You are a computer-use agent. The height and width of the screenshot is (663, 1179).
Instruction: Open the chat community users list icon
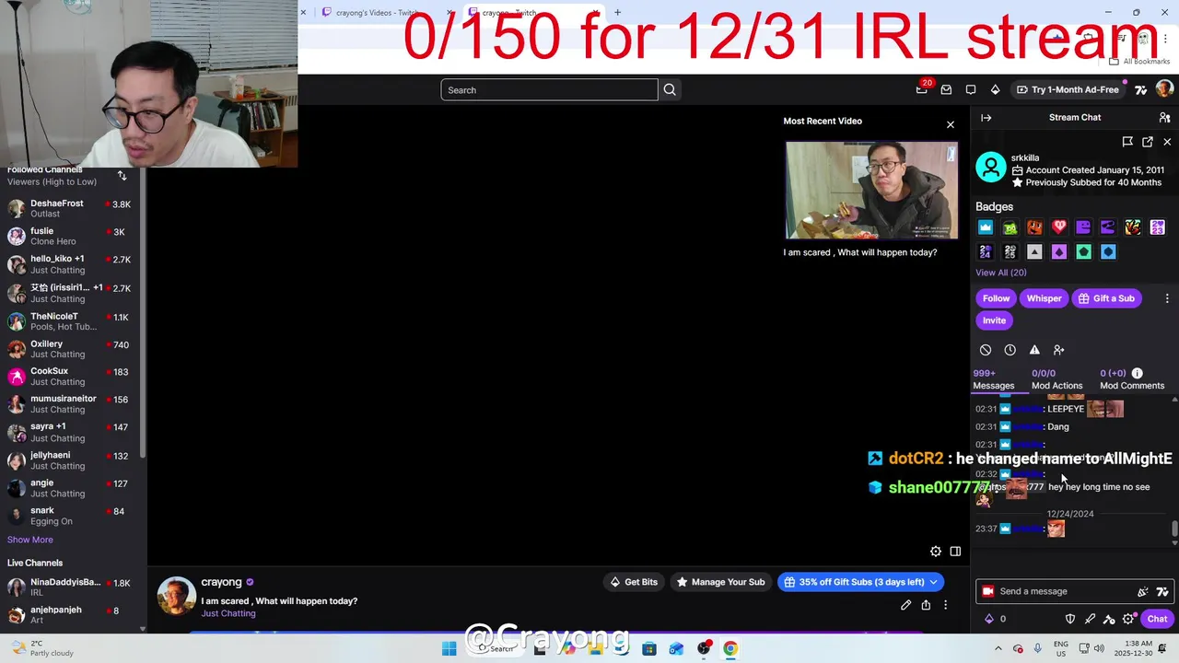click(x=1164, y=118)
